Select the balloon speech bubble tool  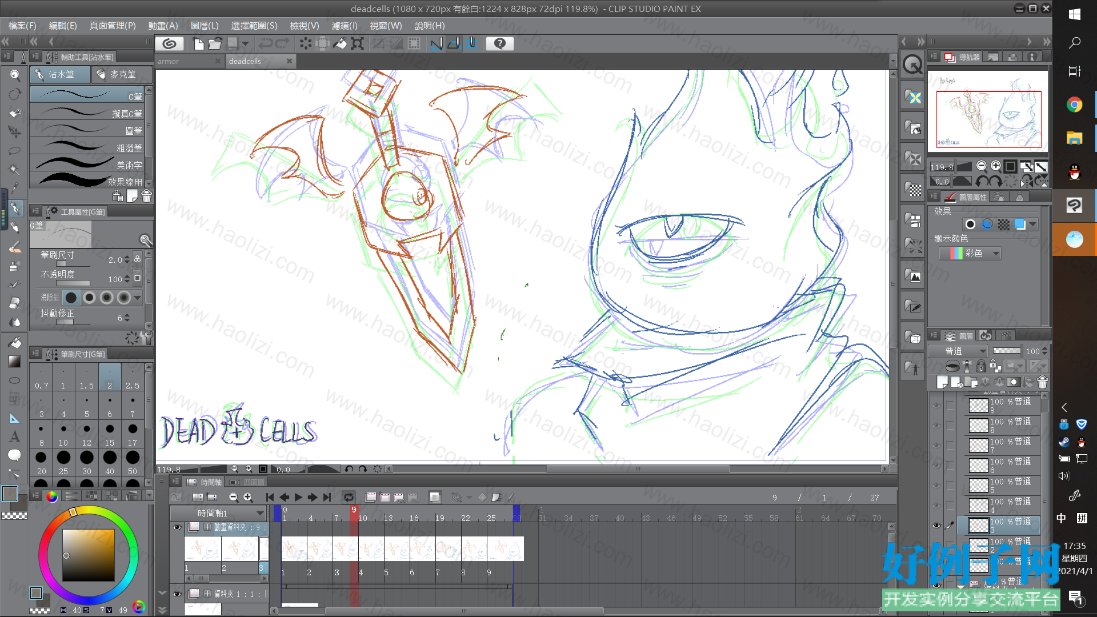click(x=15, y=455)
